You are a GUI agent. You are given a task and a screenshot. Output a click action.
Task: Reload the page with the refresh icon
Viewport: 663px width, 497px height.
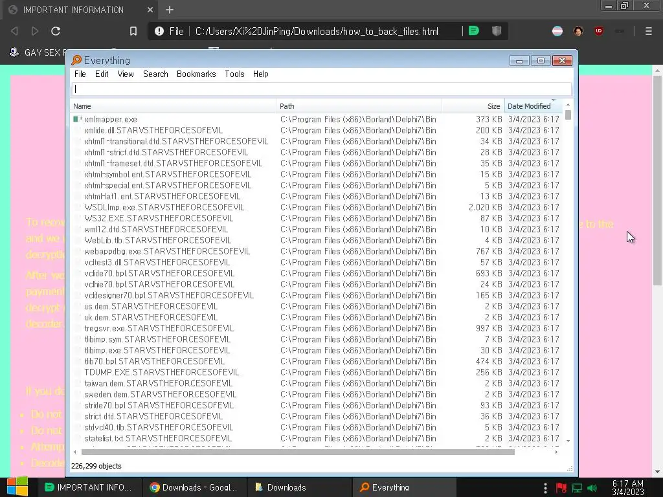click(56, 31)
